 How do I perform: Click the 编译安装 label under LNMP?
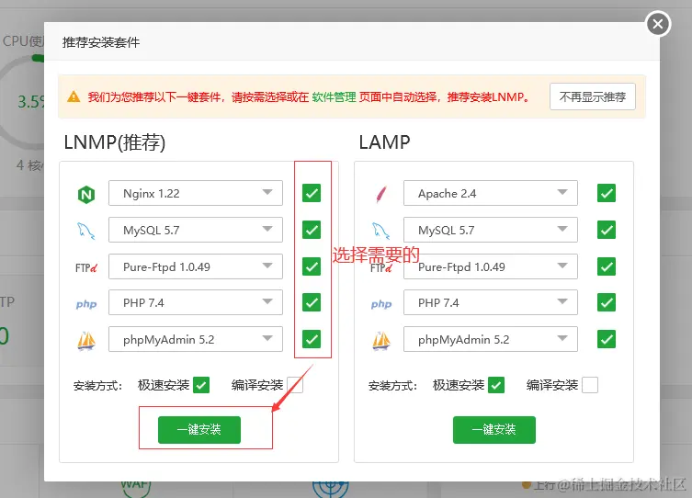[257, 385]
